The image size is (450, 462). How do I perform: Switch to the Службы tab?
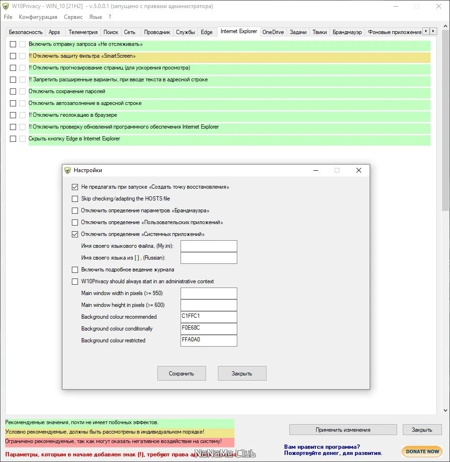tap(186, 32)
